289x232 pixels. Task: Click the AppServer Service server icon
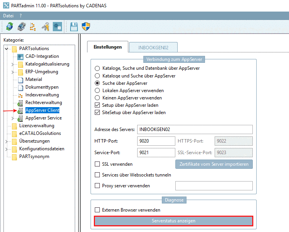coord(20,118)
